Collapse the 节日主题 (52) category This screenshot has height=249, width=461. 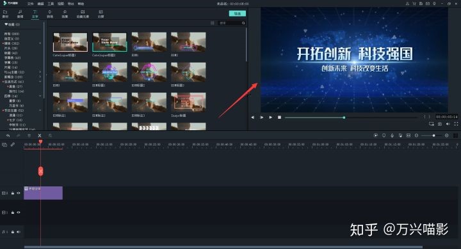40,110
